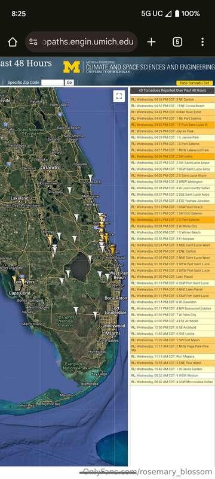Image resolution: width=215 pixels, height=479 pixels.
Task: Click the Tornadoes Reported Over Past 48 Hours header
Action: [173, 90]
